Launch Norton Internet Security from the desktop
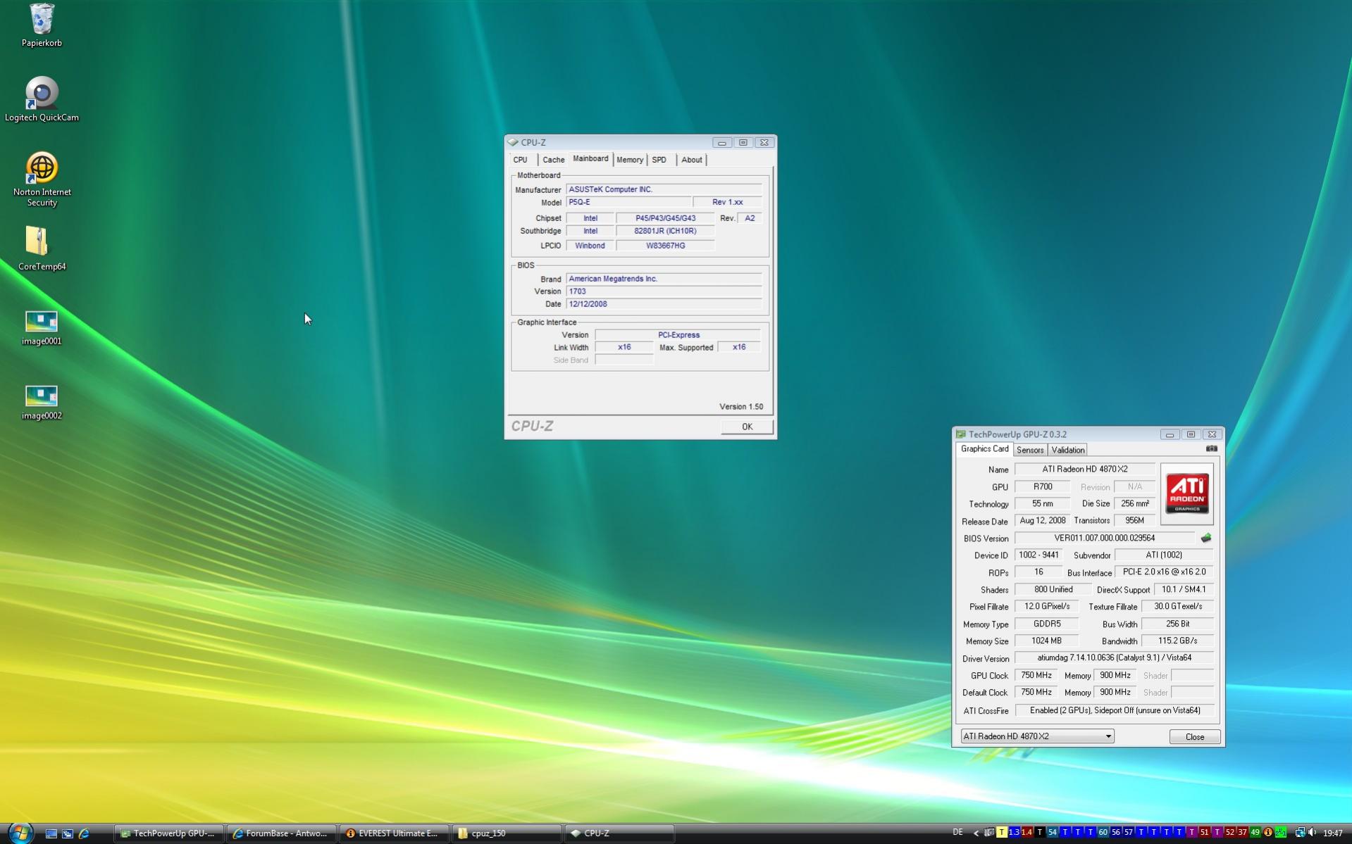Image resolution: width=1352 pixels, height=844 pixels. tap(42, 168)
